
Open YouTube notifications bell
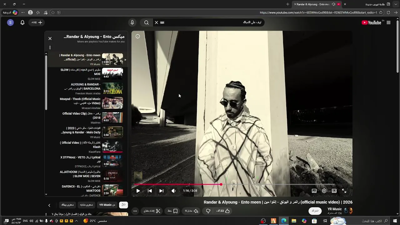(x=22, y=22)
